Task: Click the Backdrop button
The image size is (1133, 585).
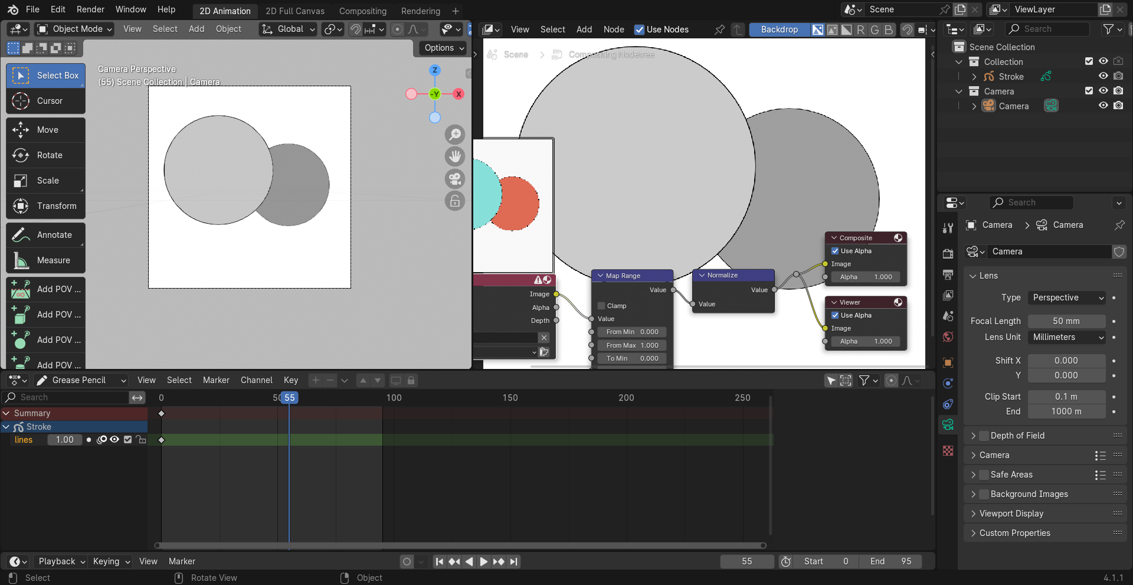Action: click(779, 30)
